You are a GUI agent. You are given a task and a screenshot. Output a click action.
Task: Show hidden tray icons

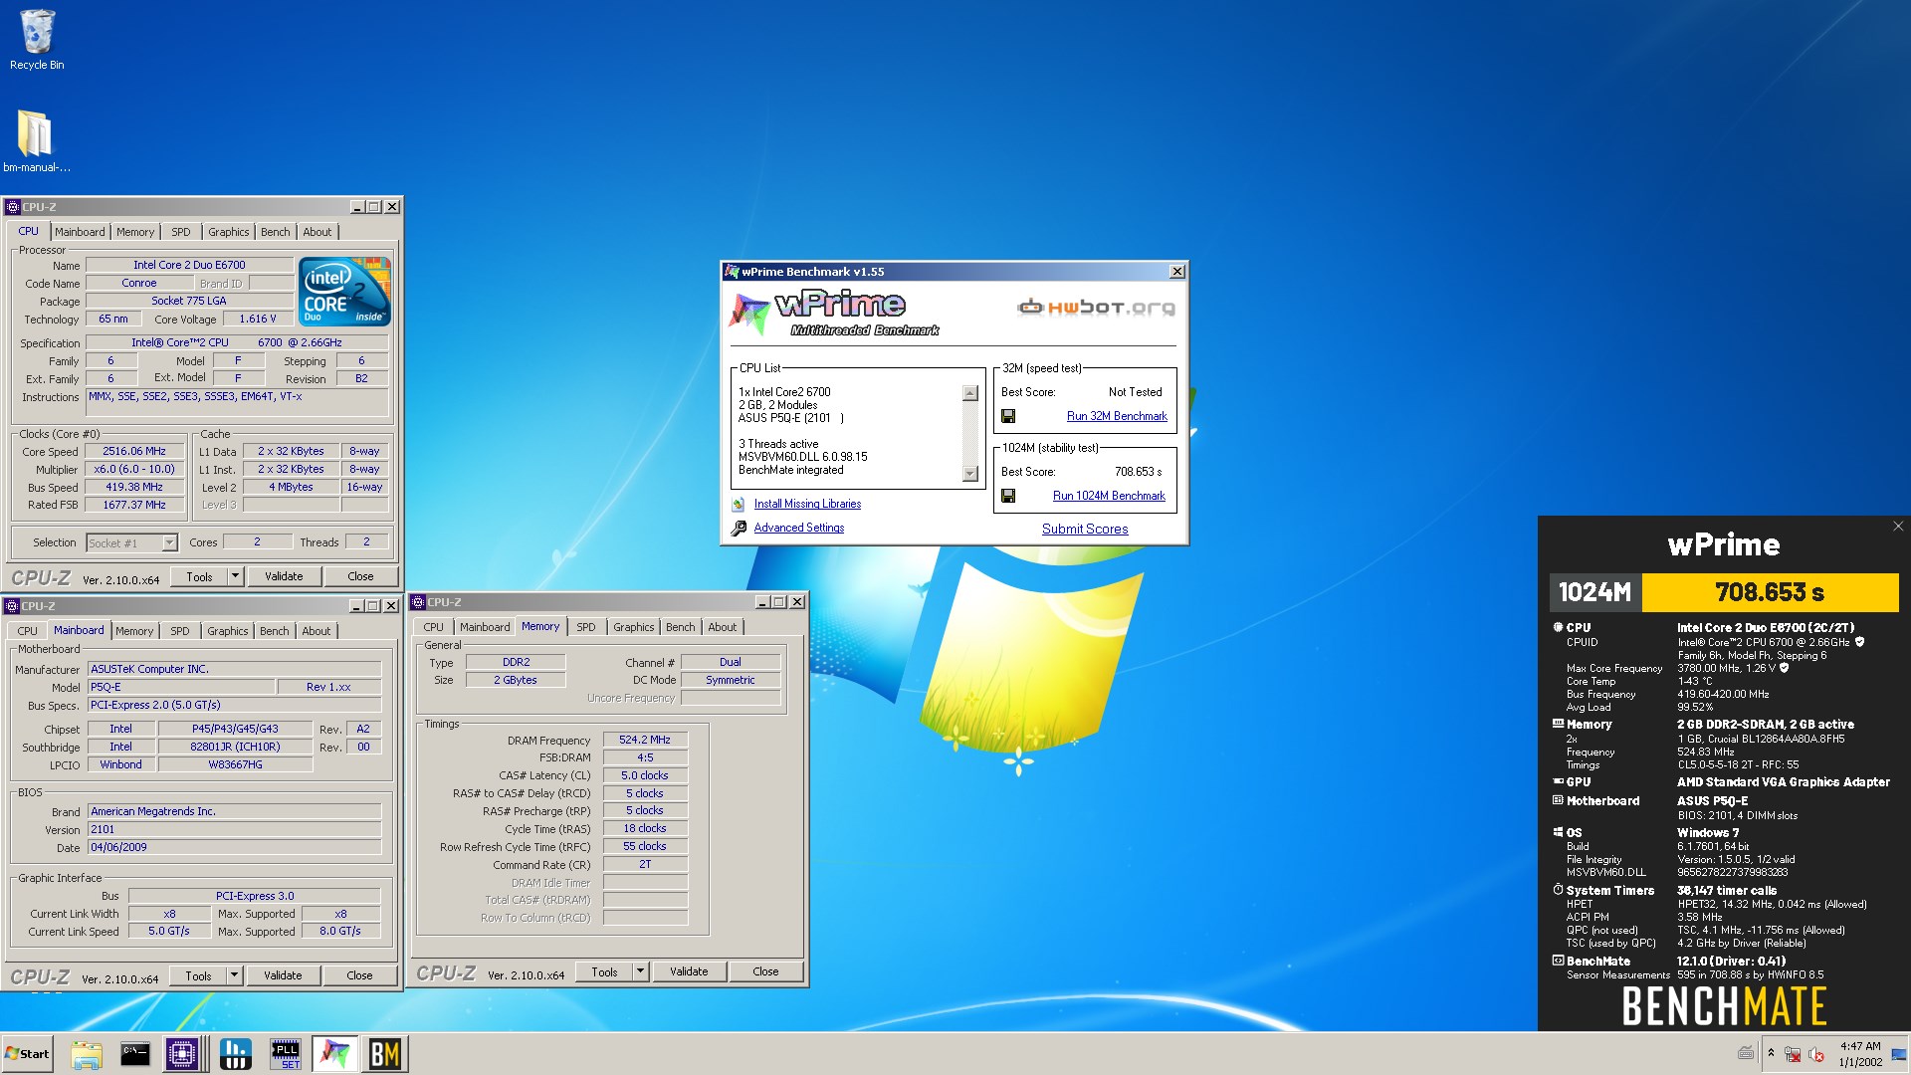pyautogui.click(x=1771, y=1053)
